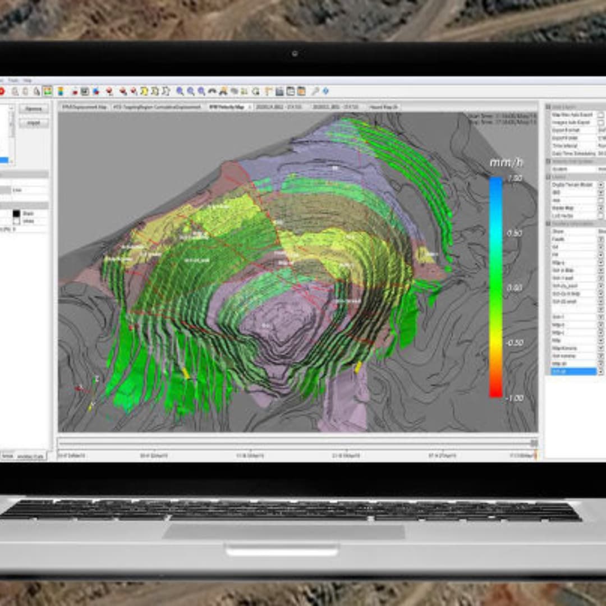
Task: Select the Black color swatch
Action: [x=16, y=214]
